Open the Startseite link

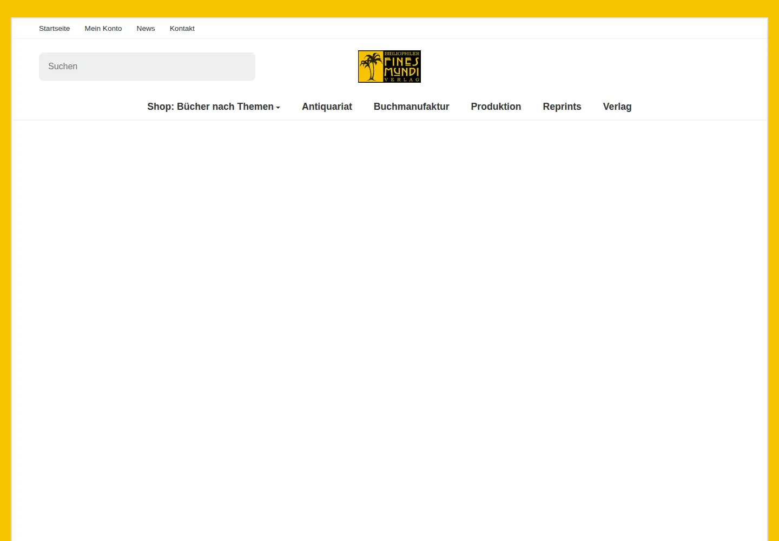54,29
